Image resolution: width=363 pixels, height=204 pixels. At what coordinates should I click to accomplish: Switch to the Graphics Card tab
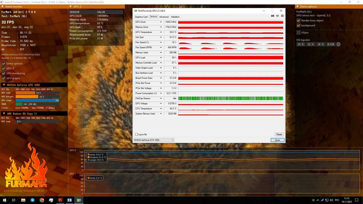[141, 17]
